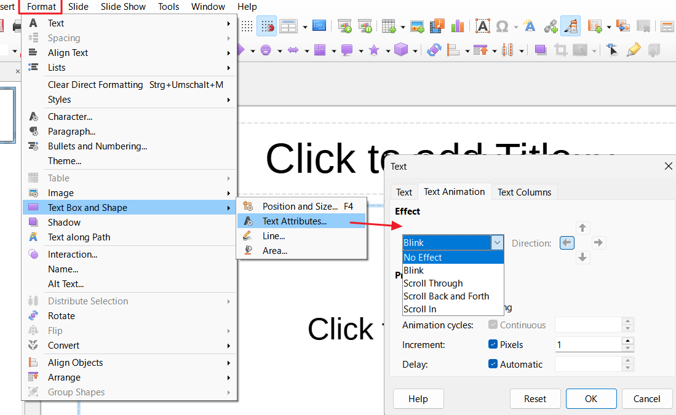Viewport: 676px width, 415px height.
Task: Toggle Display Grid icon in toolbar
Action: pyautogui.click(x=247, y=26)
